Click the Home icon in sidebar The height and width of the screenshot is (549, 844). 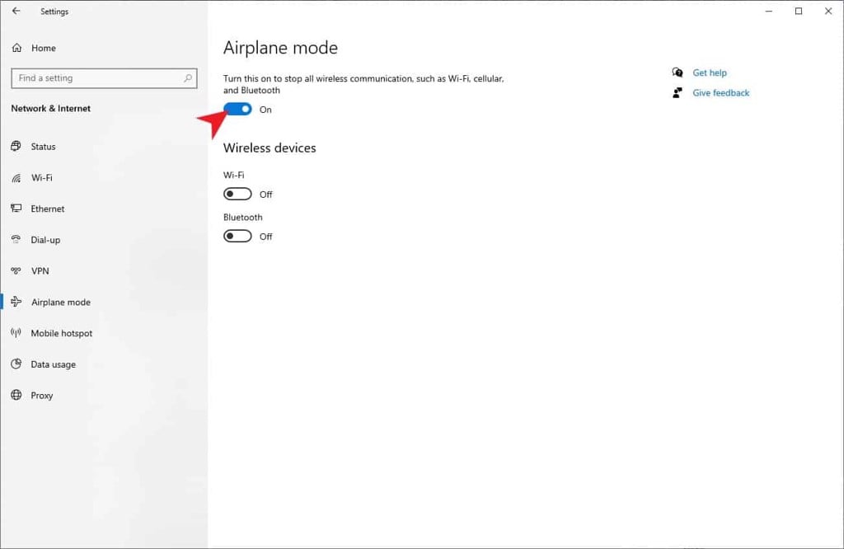[x=16, y=49]
